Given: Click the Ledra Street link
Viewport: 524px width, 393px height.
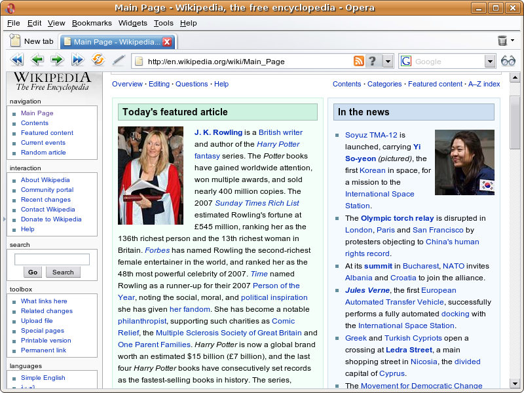Looking at the screenshot, I should point(409,350).
